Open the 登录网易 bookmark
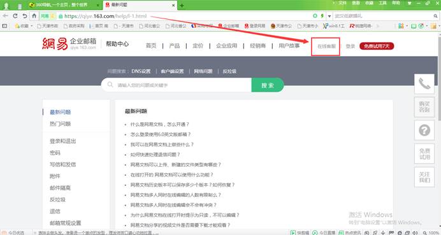 tap(255, 26)
